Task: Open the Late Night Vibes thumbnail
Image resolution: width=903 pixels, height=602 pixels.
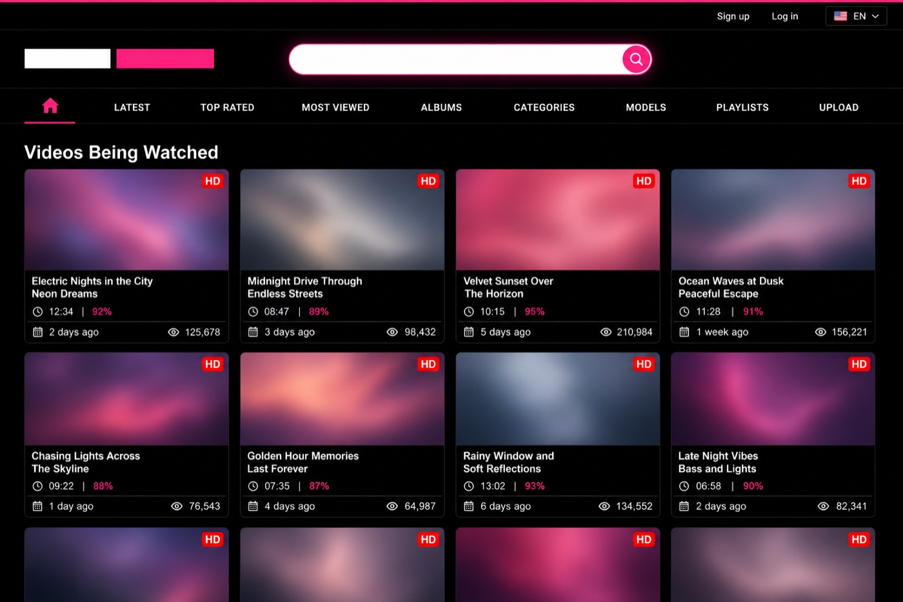Action: [773, 399]
